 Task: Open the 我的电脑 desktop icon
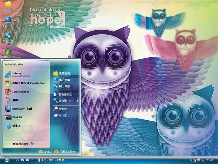8,22
